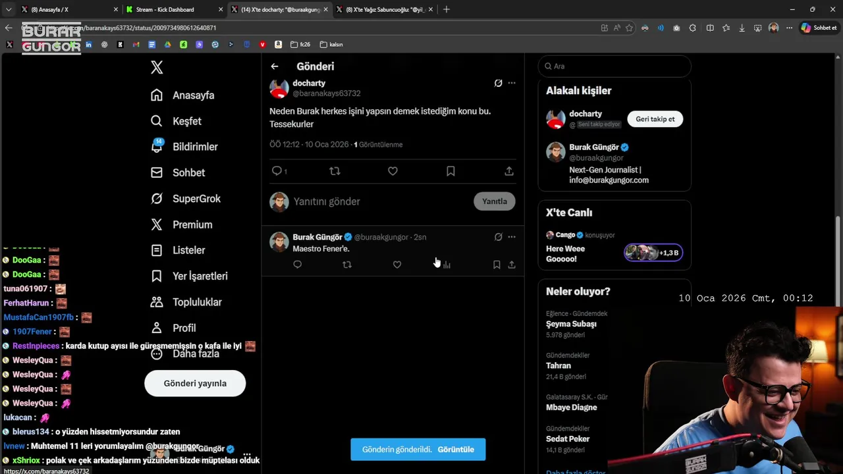Open the fc26 bookmarks folder

(x=300, y=44)
